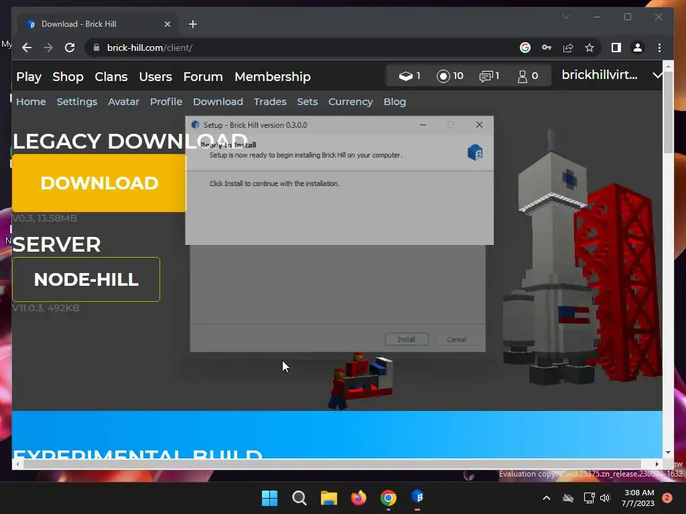Go to the Profile link
The width and height of the screenshot is (686, 514).
166,102
